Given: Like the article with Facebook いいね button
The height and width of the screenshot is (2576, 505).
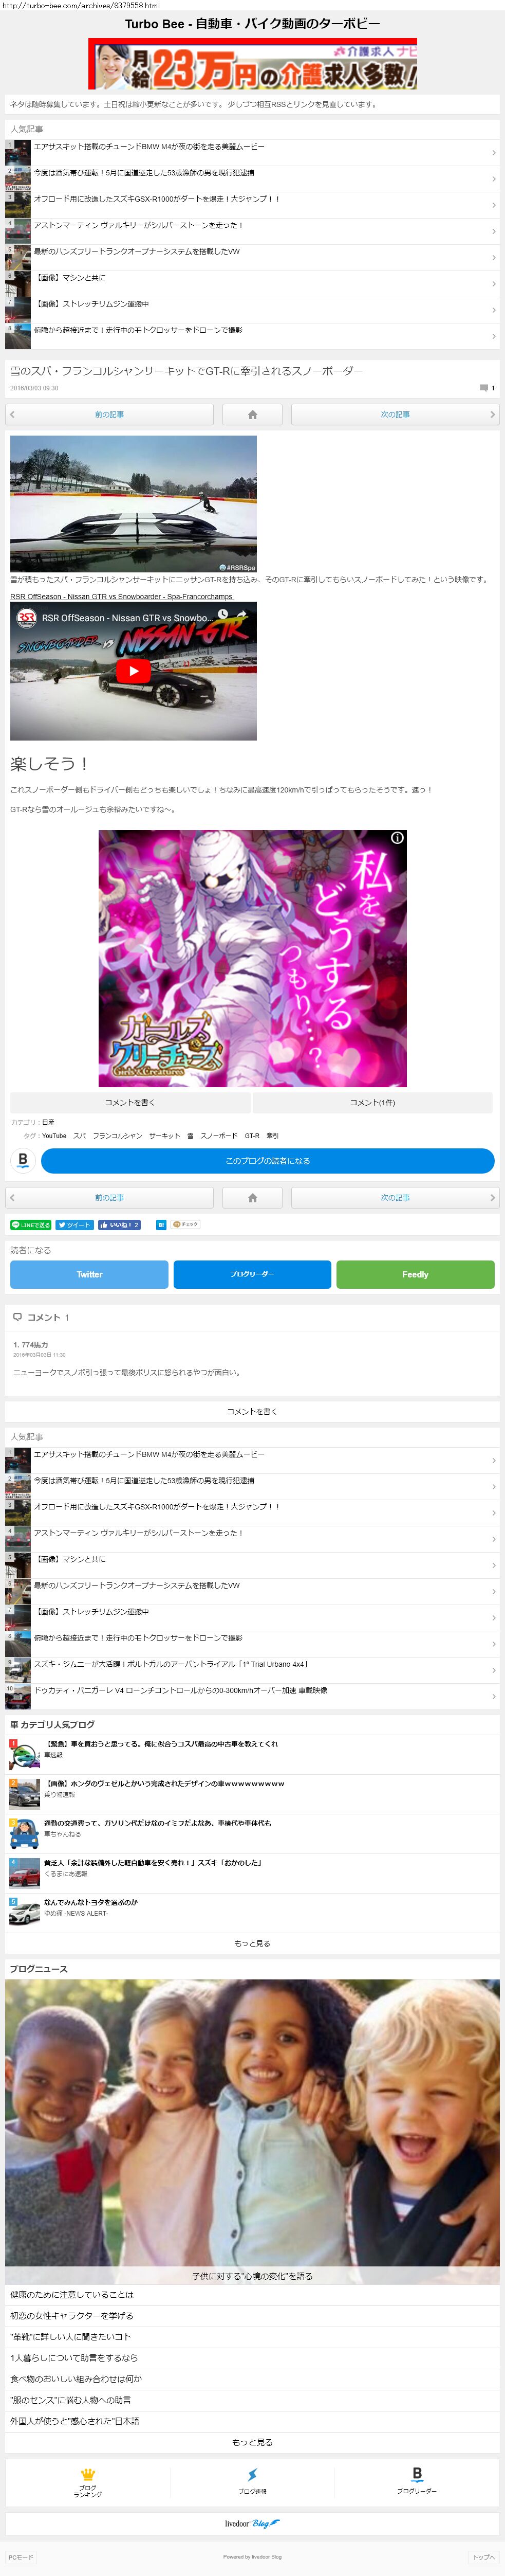Looking at the screenshot, I should click(119, 1224).
